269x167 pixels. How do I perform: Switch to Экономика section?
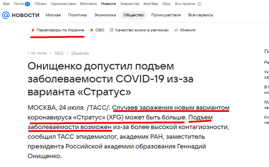105,15
